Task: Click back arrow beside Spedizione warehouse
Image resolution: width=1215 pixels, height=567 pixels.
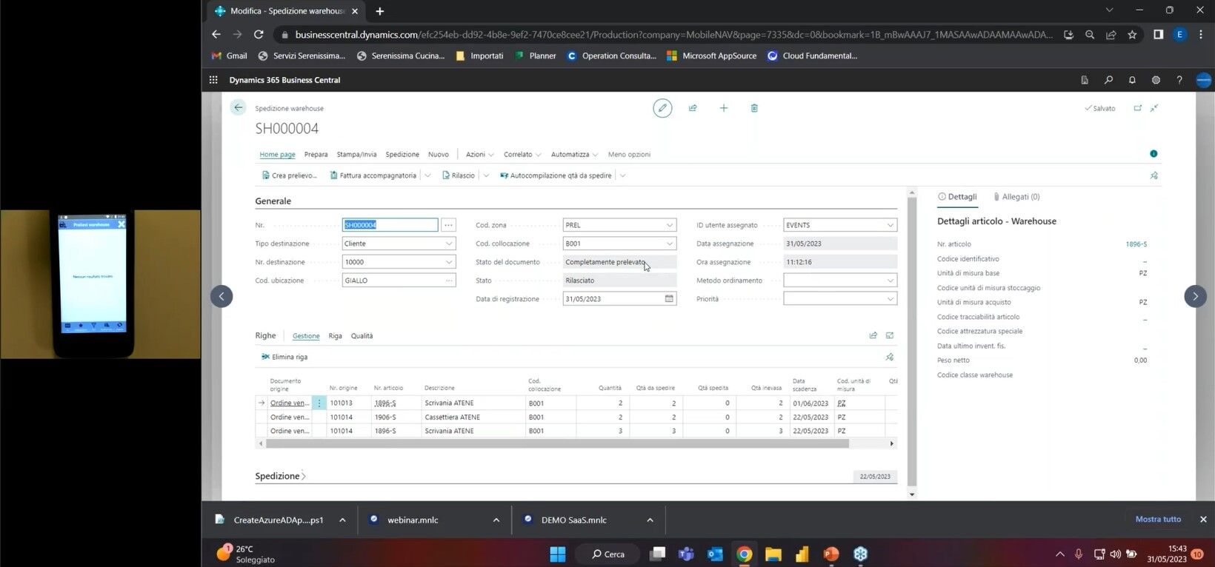Action: [238, 107]
